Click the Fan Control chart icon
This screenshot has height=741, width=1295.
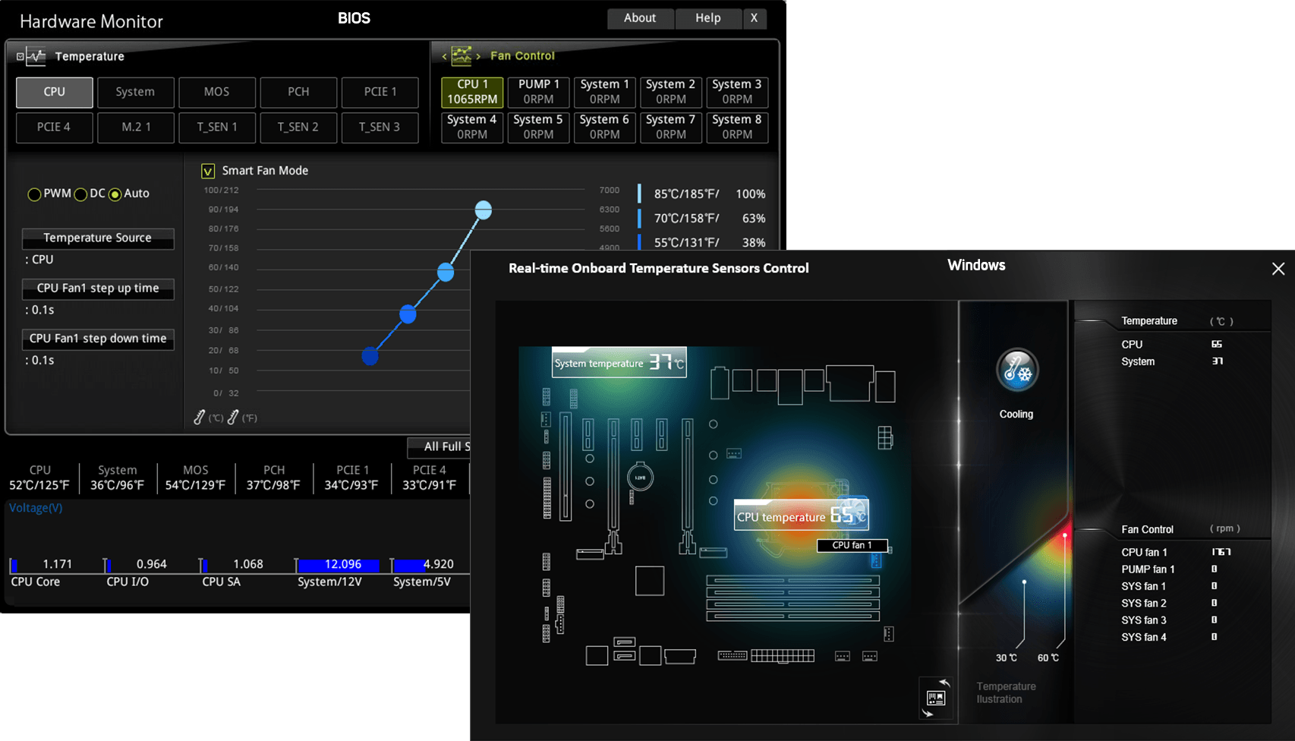pos(462,55)
